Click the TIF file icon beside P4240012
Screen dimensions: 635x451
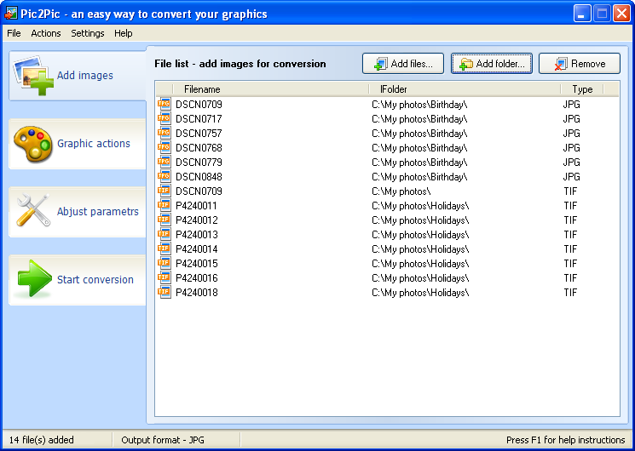[x=164, y=220]
